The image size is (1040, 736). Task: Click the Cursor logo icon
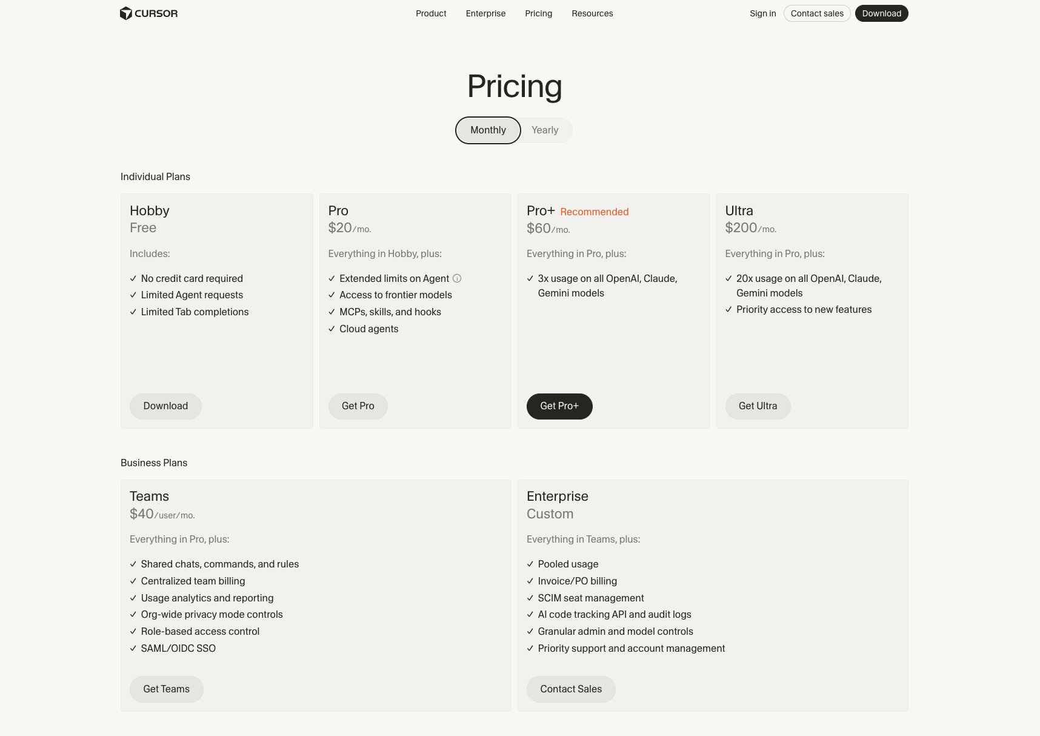coord(125,13)
